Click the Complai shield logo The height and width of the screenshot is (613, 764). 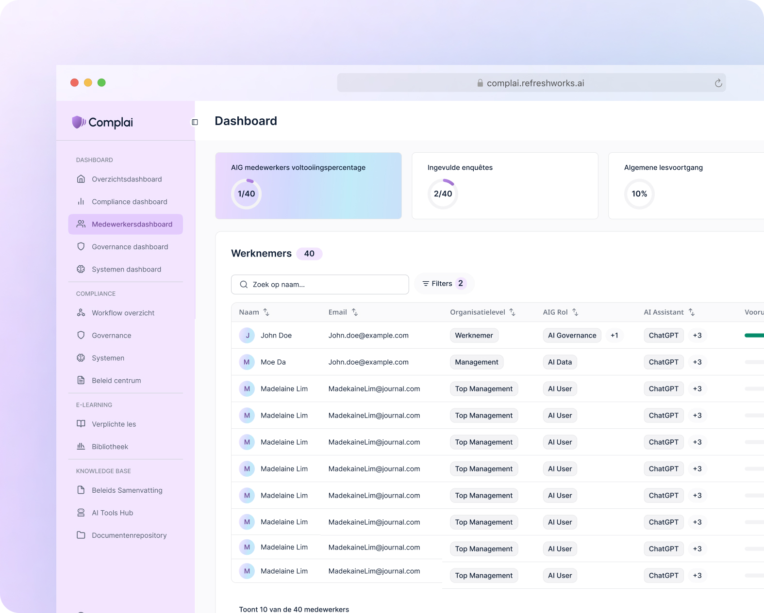(78, 122)
